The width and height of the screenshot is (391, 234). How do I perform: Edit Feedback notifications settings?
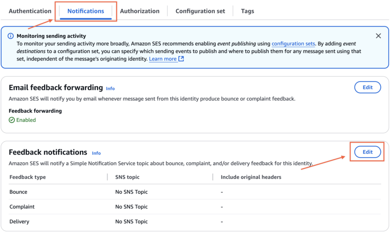[x=367, y=152]
